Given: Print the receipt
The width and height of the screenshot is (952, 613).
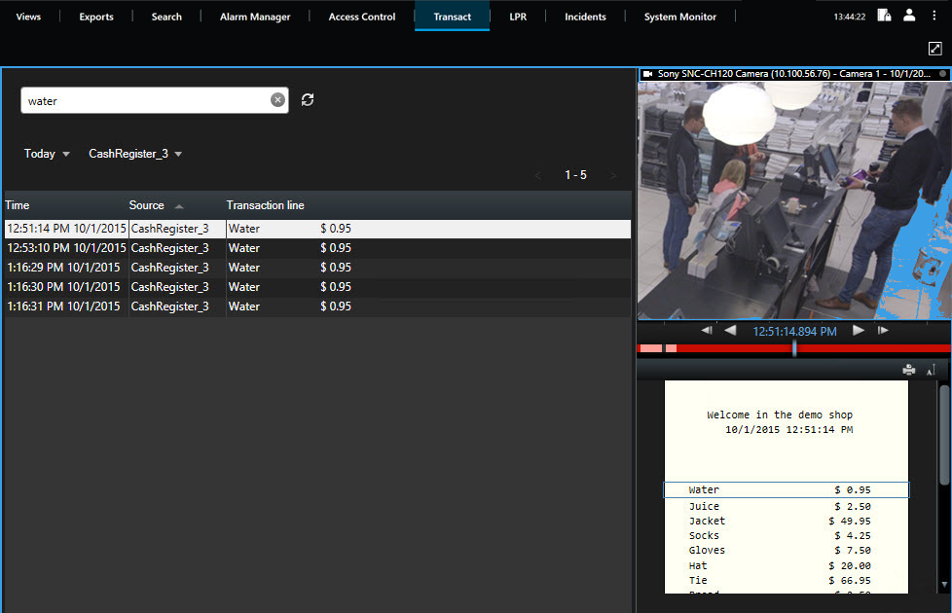Looking at the screenshot, I should 908,370.
